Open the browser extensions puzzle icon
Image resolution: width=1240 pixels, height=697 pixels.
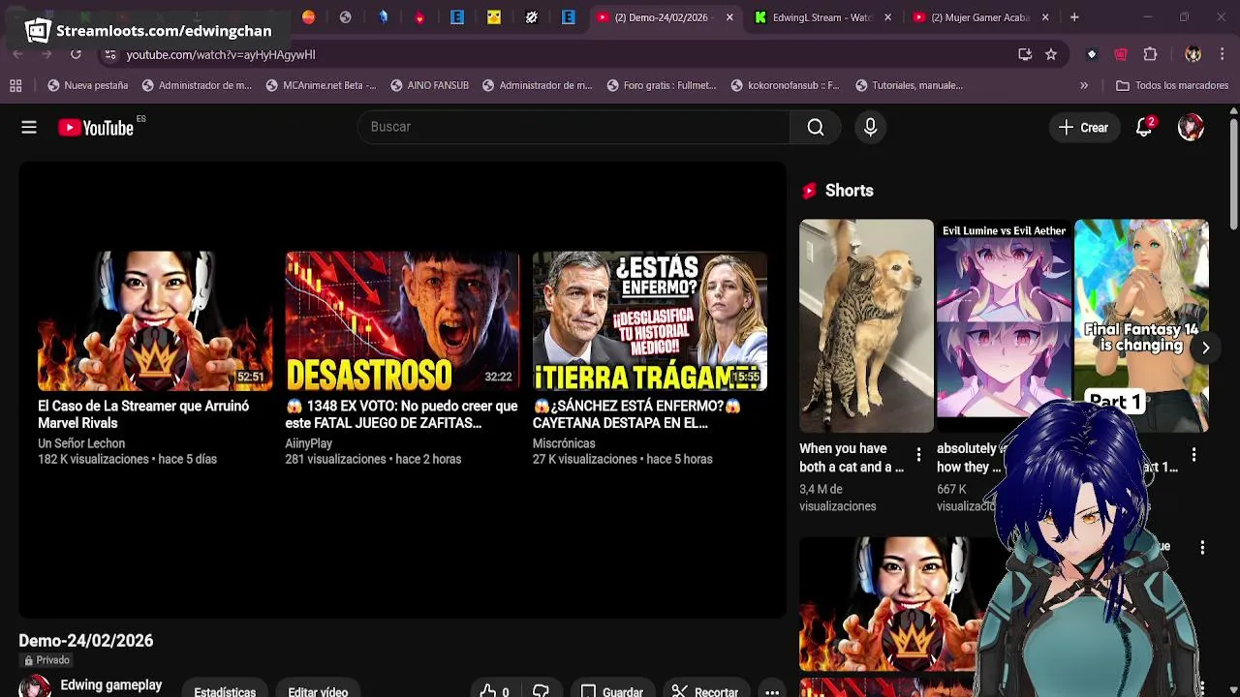[x=1150, y=54]
